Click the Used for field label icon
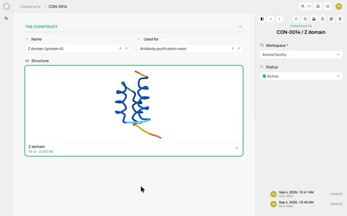The image size is (347, 216). 139,39
